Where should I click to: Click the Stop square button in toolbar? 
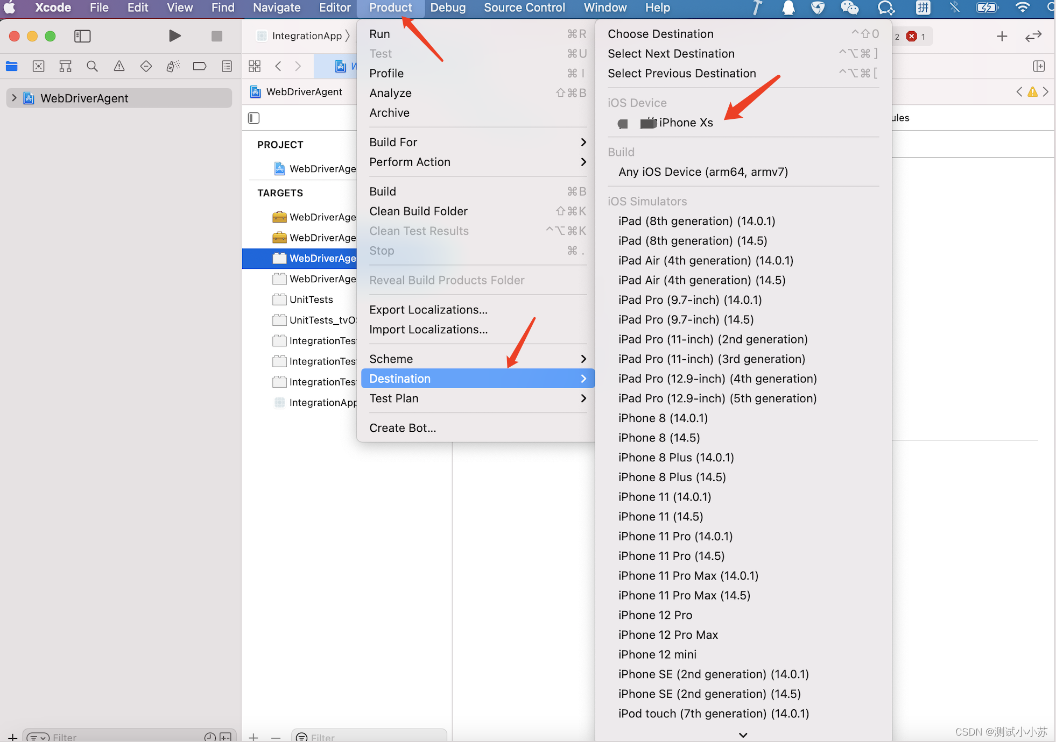[216, 36]
